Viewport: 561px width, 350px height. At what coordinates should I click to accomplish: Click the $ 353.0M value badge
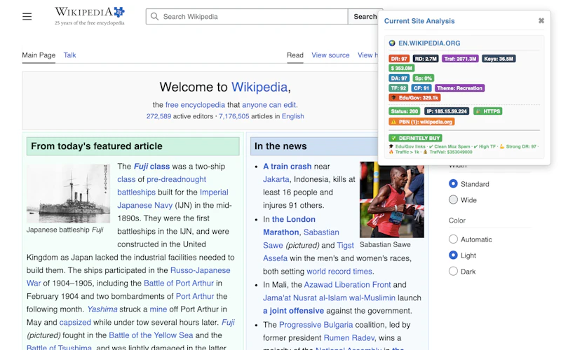tap(401, 68)
